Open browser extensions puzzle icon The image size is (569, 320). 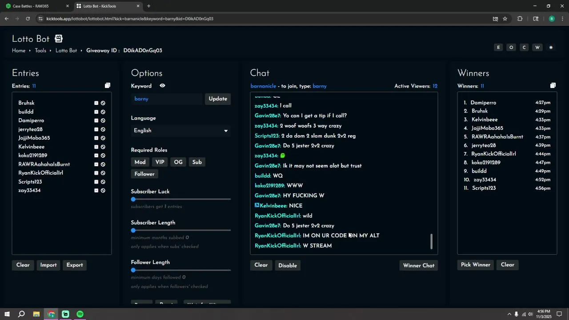(520, 19)
